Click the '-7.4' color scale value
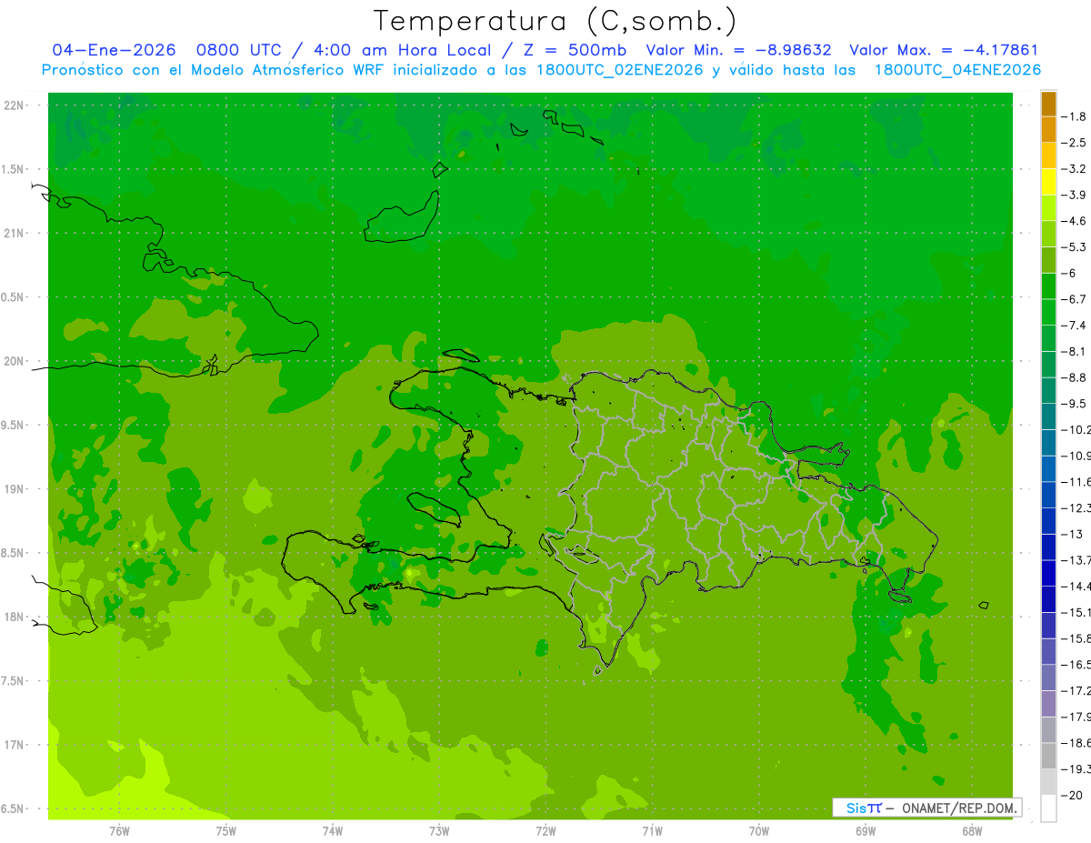Screen dimensions: 1091x843 [1074, 326]
